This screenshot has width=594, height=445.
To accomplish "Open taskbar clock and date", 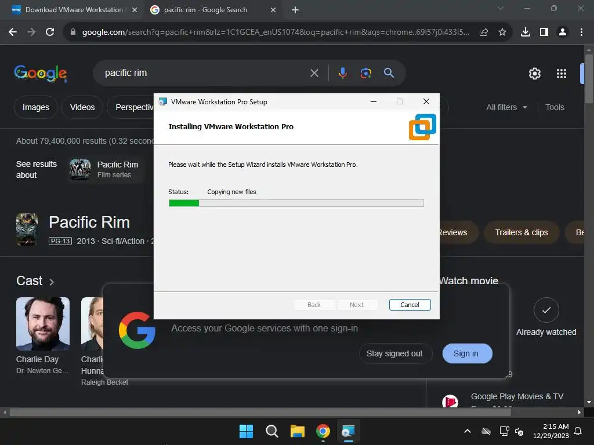I will (x=551, y=431).
